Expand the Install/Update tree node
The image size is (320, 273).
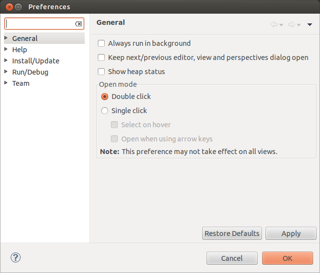(6, 60)
